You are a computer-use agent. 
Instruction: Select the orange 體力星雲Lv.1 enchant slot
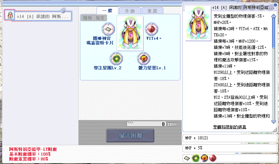point(144,59)
